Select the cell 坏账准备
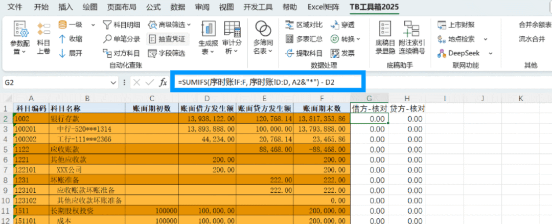The height and width of the screenshot is (224, 552). point(87,180)
